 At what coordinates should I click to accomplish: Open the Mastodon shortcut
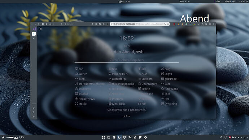click(x=117, y=104)
